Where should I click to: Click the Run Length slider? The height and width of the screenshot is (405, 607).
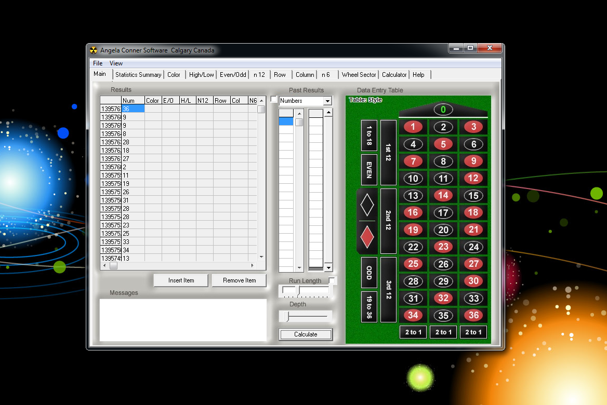click(306, 291)
